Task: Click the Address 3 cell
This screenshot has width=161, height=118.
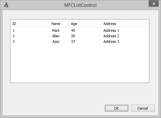Action: point(111,41)
